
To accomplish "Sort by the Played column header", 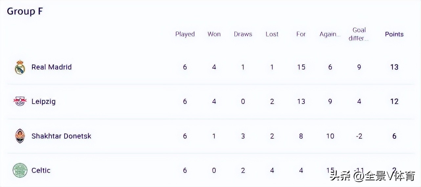I will click(x=185, y=34).
